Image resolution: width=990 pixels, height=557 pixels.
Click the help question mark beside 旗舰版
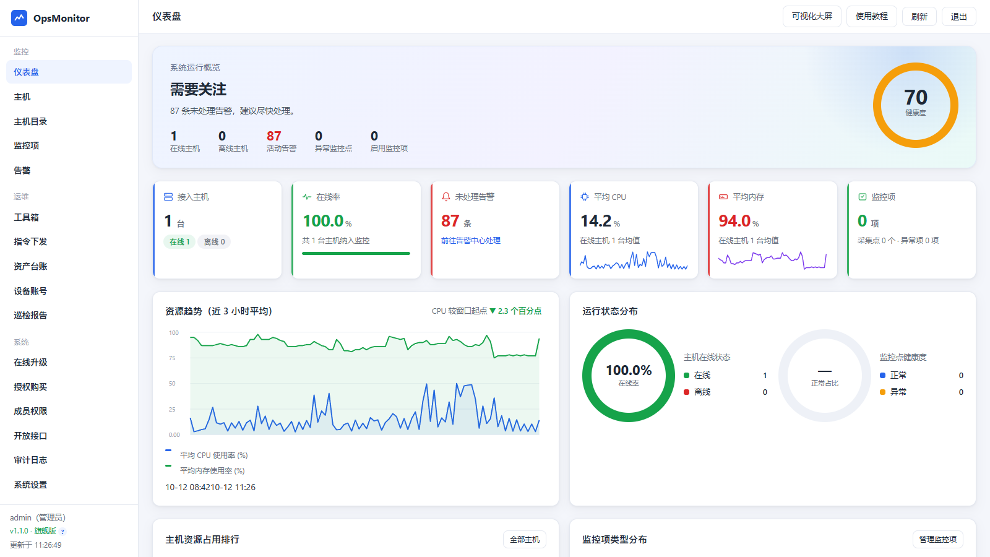click(62, 532)
